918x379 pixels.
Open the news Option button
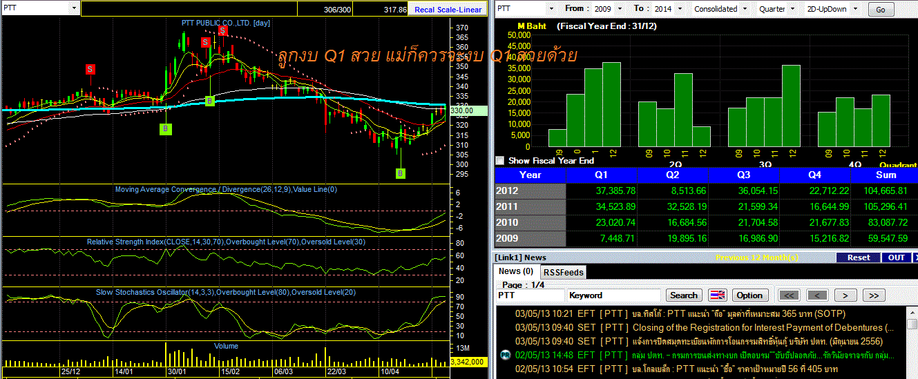(749, 295)
